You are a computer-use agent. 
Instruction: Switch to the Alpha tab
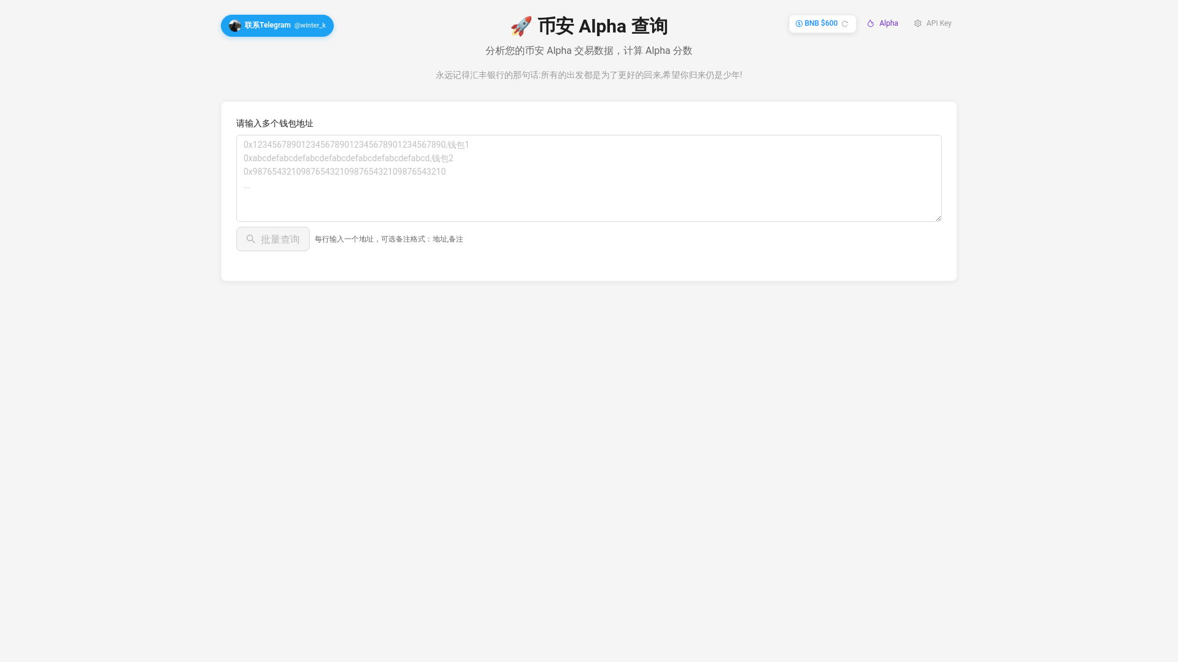(x=882, y=23)
